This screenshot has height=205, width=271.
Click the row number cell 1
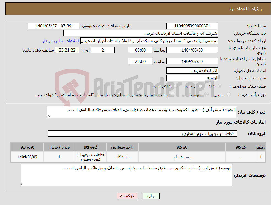click(x=261, y=157)
